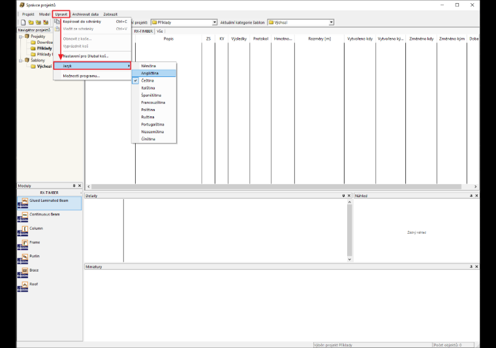Image resolution: width=496 pixels, height=348 pixels.
Task: Click the Detaily panel vertical scrollbar
Action: coord(350,230)
